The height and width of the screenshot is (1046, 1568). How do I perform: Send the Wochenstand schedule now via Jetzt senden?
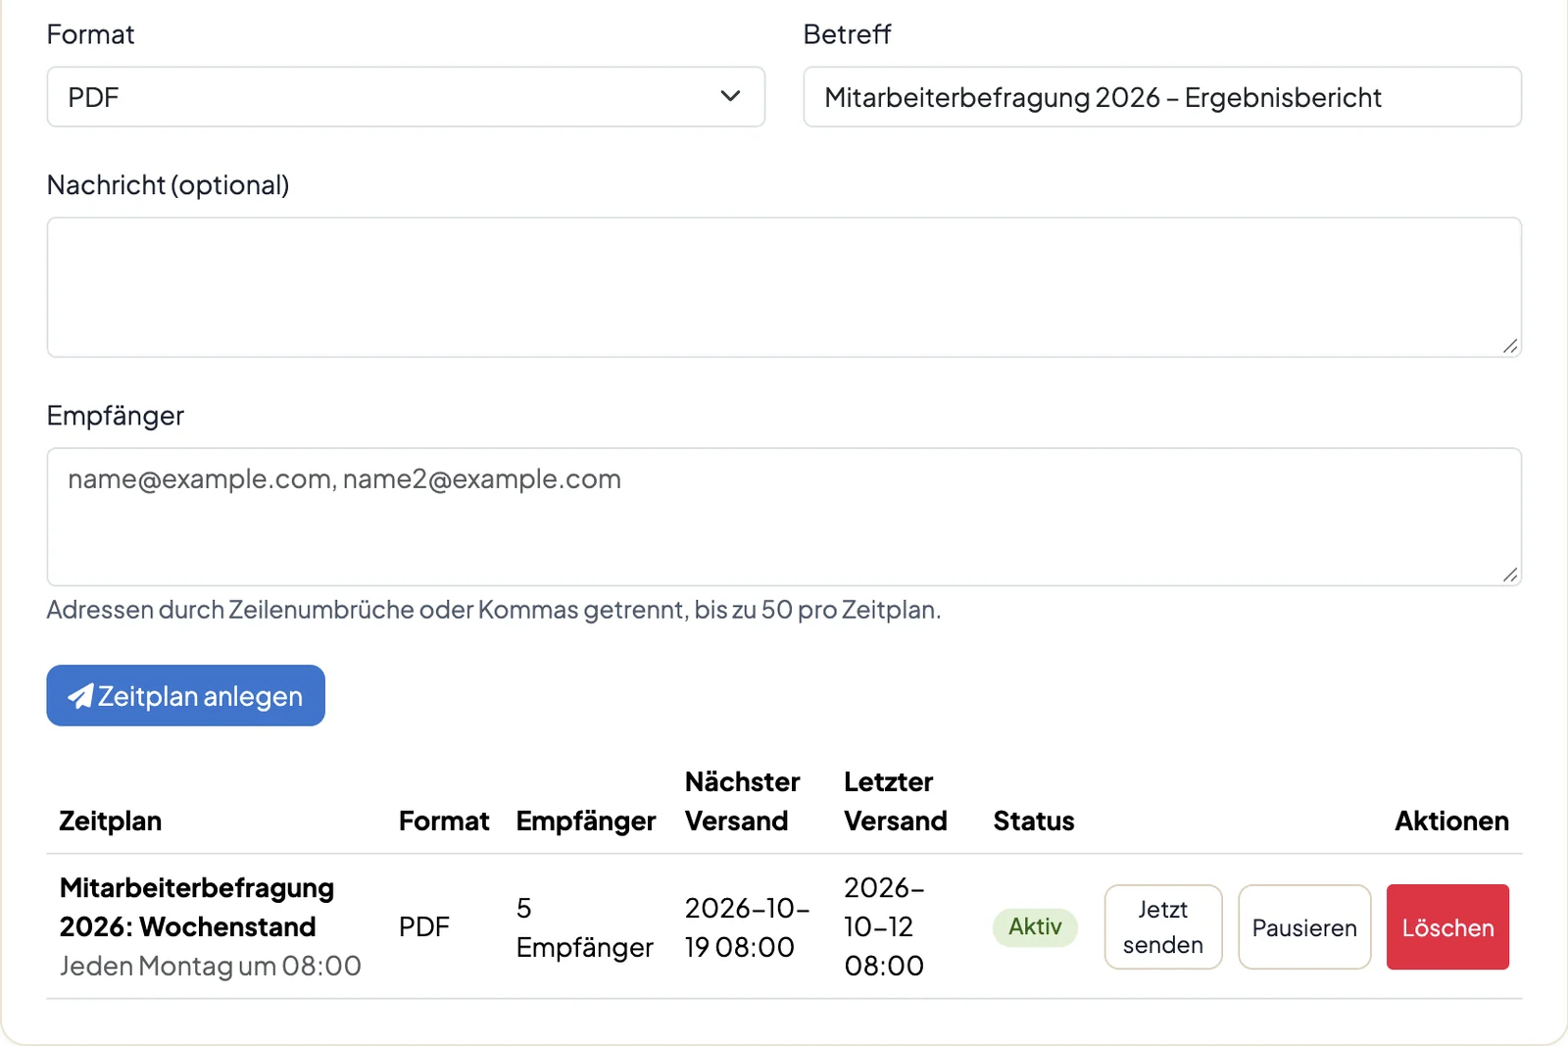[x=1163, y=927]
